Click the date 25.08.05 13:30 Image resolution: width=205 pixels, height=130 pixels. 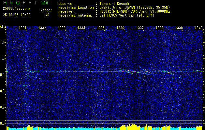click(17, 15)
